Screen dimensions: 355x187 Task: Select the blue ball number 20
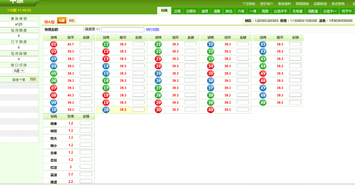click(106, 110)
